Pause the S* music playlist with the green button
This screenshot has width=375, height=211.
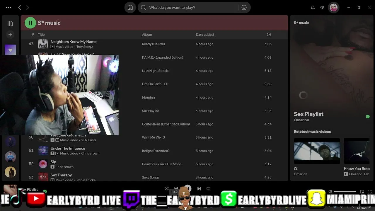(30, 23)
